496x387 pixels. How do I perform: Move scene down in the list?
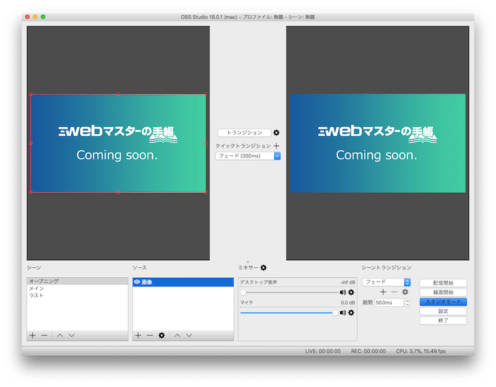[72, 335]
